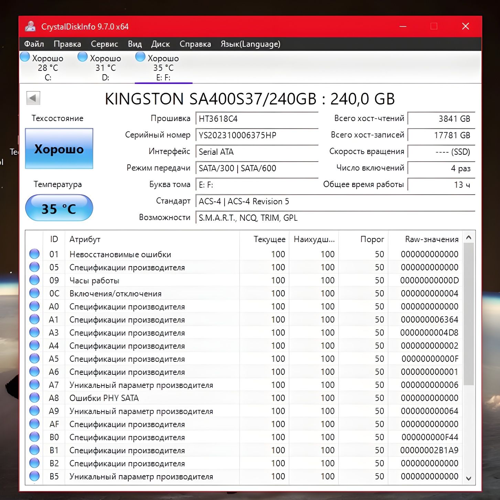Screen dimensions: 500x500
Task: Select the Часы работы attribute row
Action: pos(244,280)
